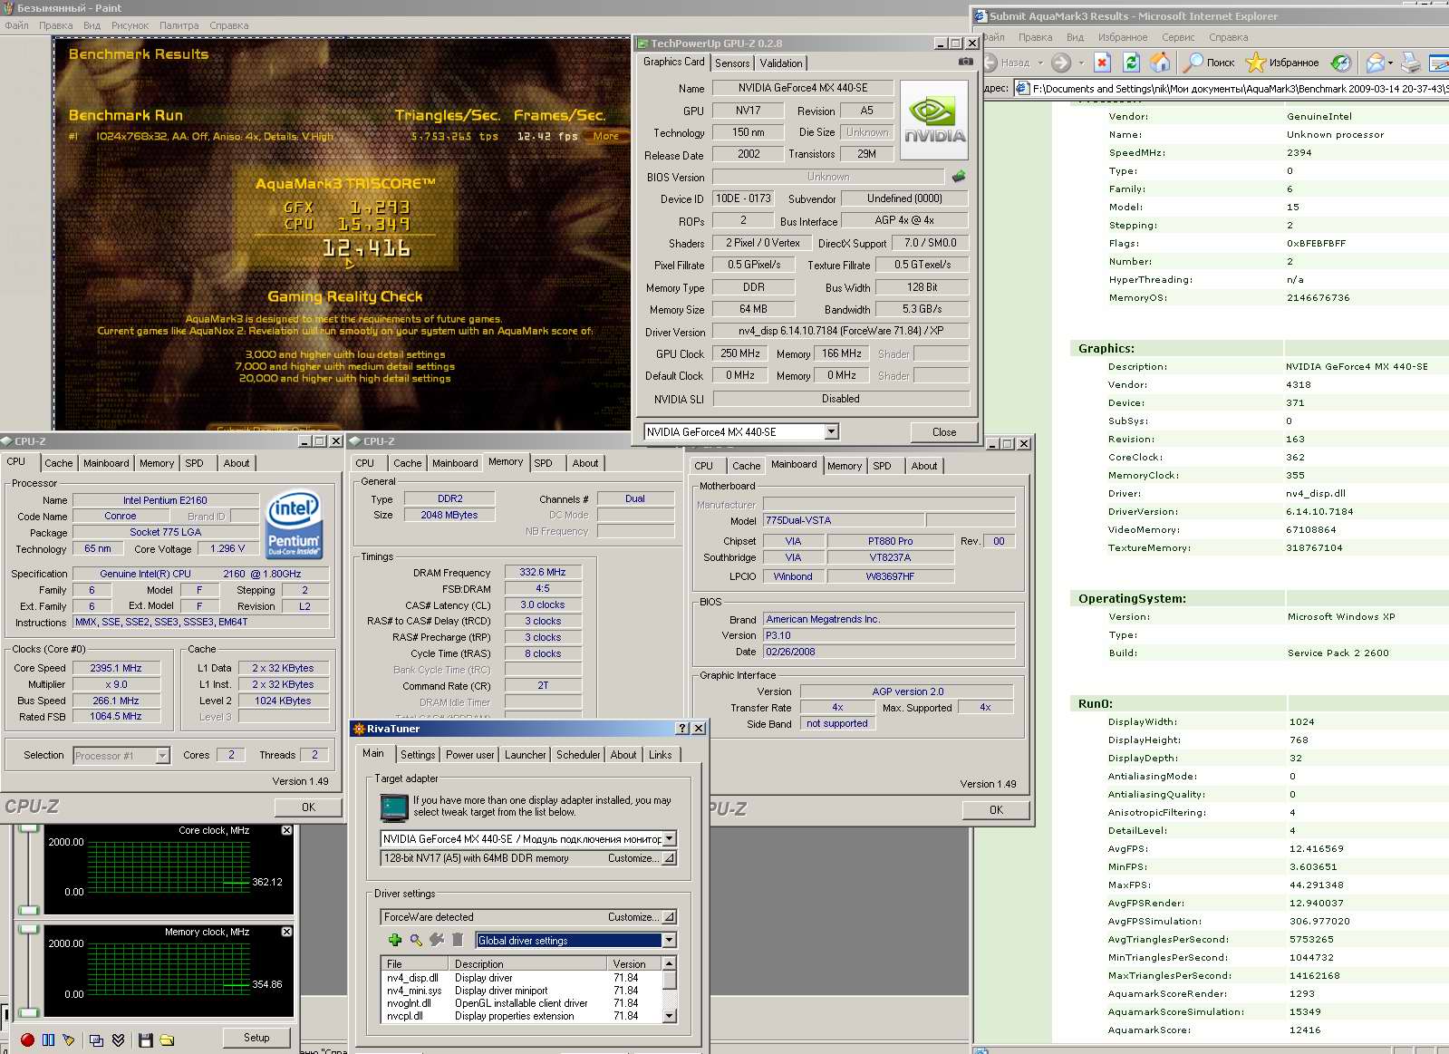Viewport: 1449px width, 1054px height.
Task: Click top slider handle of Core clock graph
Action: click(29, 827)
